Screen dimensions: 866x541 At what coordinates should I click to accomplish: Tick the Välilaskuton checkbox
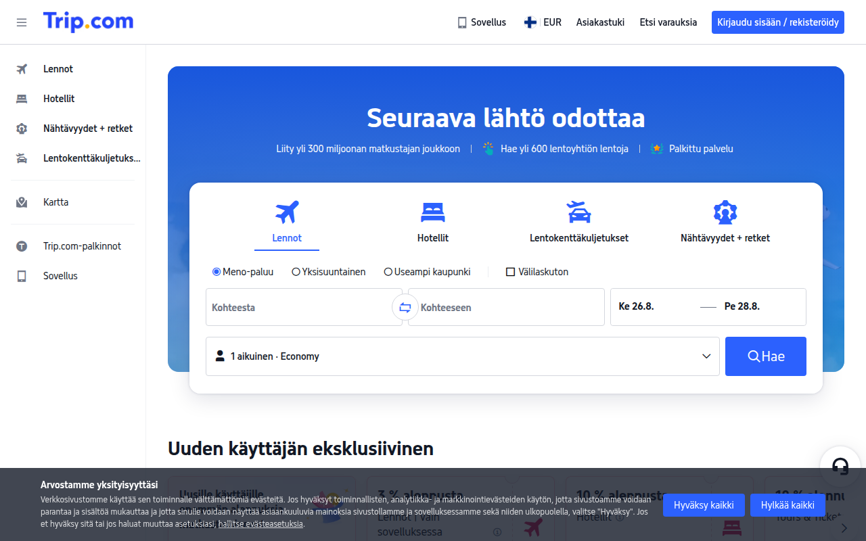point(511,272)
